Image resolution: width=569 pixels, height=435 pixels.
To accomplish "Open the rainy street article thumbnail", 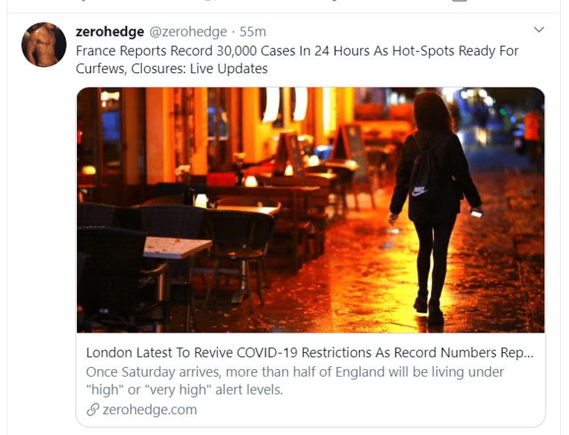I will point(311,210).
